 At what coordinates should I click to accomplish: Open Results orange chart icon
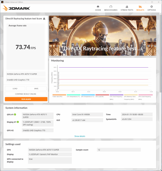coord(140,7)
